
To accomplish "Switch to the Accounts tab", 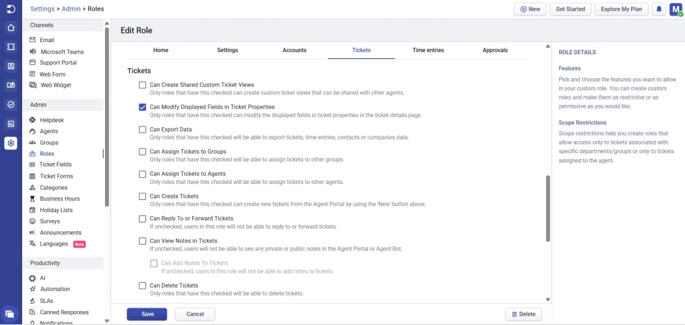I will (x=294, y=50).
